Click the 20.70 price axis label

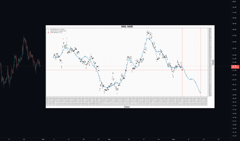pyautogui.click(x=234, y=79)
